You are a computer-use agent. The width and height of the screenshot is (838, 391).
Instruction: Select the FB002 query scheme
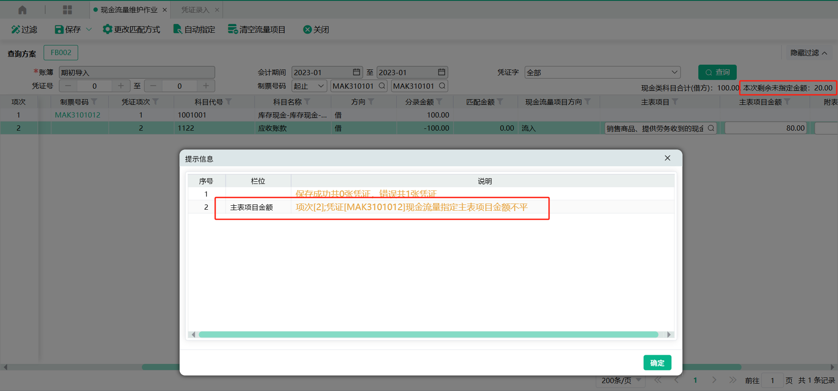pos(61,52)
